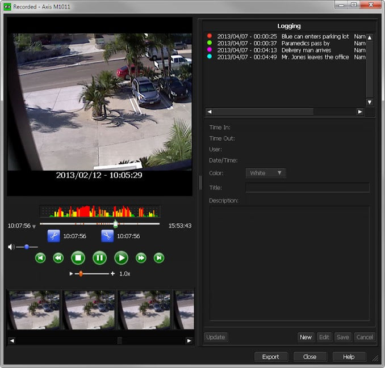The width and height of the screenshot is (385, 368).
Task: Click the playback speed slider handle
Action: [81, 273]
